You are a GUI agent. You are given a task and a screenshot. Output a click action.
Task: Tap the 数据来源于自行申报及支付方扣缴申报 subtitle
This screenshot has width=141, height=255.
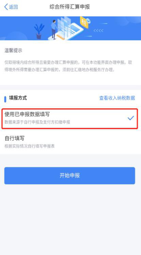(37, 122)
